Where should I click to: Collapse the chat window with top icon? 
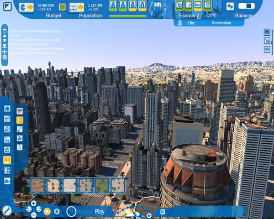[5, 31]
